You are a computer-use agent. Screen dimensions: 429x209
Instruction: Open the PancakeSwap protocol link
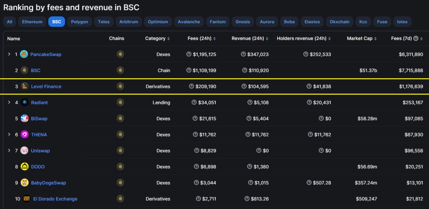[x=46, y=55]
